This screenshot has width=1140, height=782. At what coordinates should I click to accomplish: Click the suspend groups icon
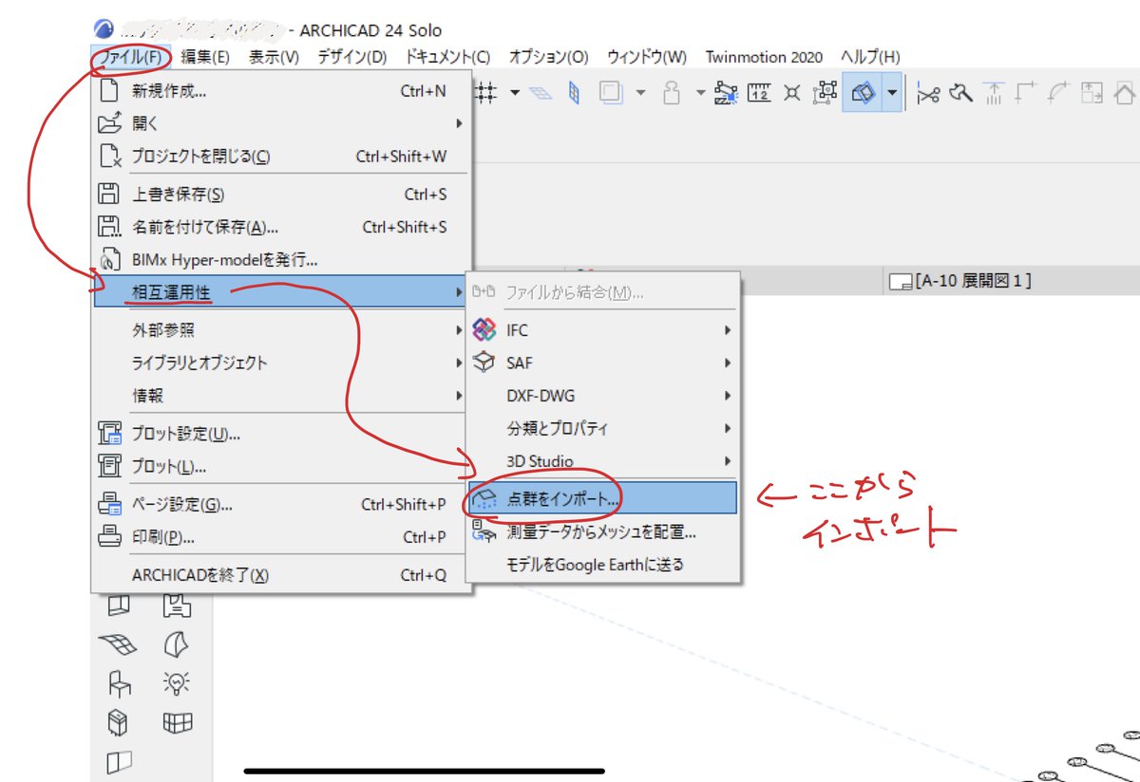(826, 93)
